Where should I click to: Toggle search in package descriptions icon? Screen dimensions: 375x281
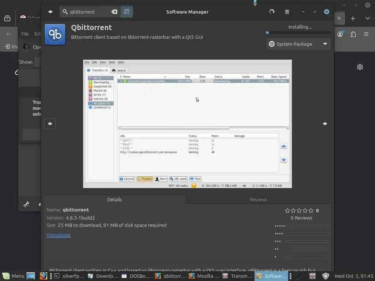point(126,12)
